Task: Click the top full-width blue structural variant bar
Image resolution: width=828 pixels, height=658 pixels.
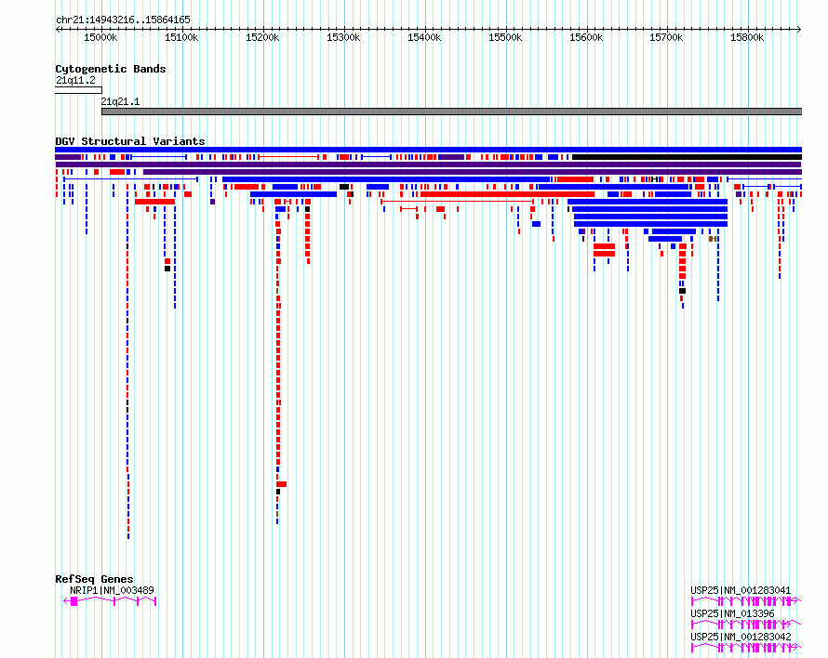Action: pos(428,150)
